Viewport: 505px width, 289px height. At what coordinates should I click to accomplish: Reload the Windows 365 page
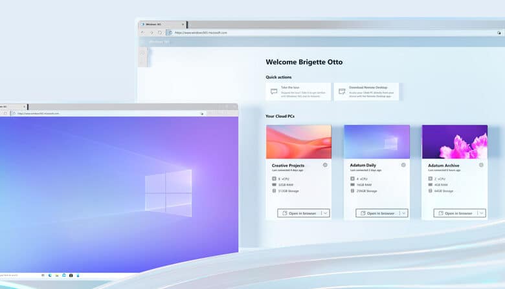point(160,32)
